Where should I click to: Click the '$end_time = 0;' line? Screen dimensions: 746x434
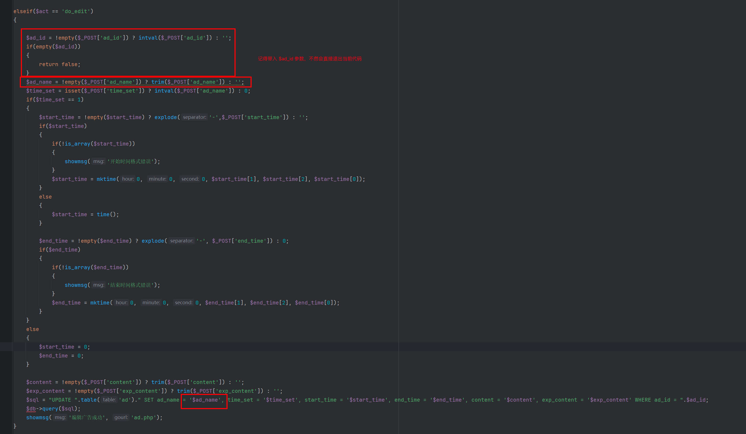click(x=61, y=356)
